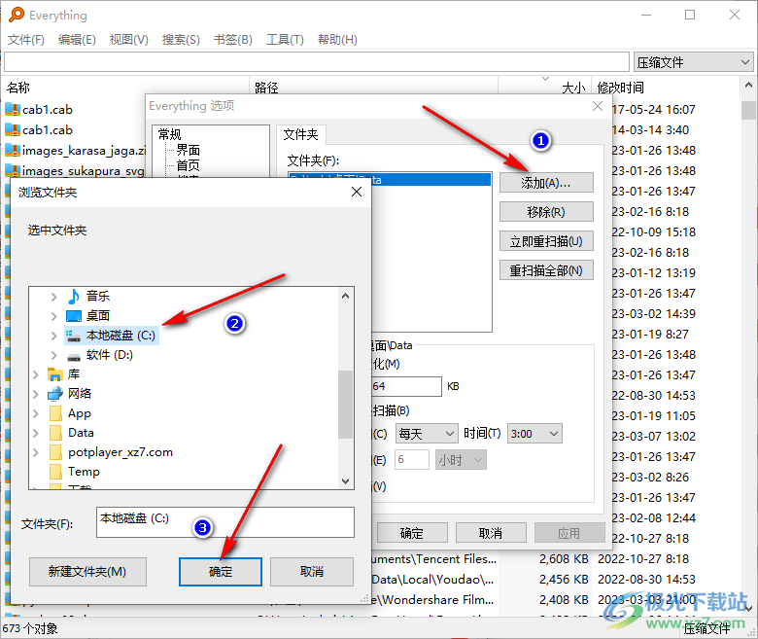Screen dimensions: 758x639
Task: Click the archive icon of images_sukapura_svg file
Action: pos(12,171)
